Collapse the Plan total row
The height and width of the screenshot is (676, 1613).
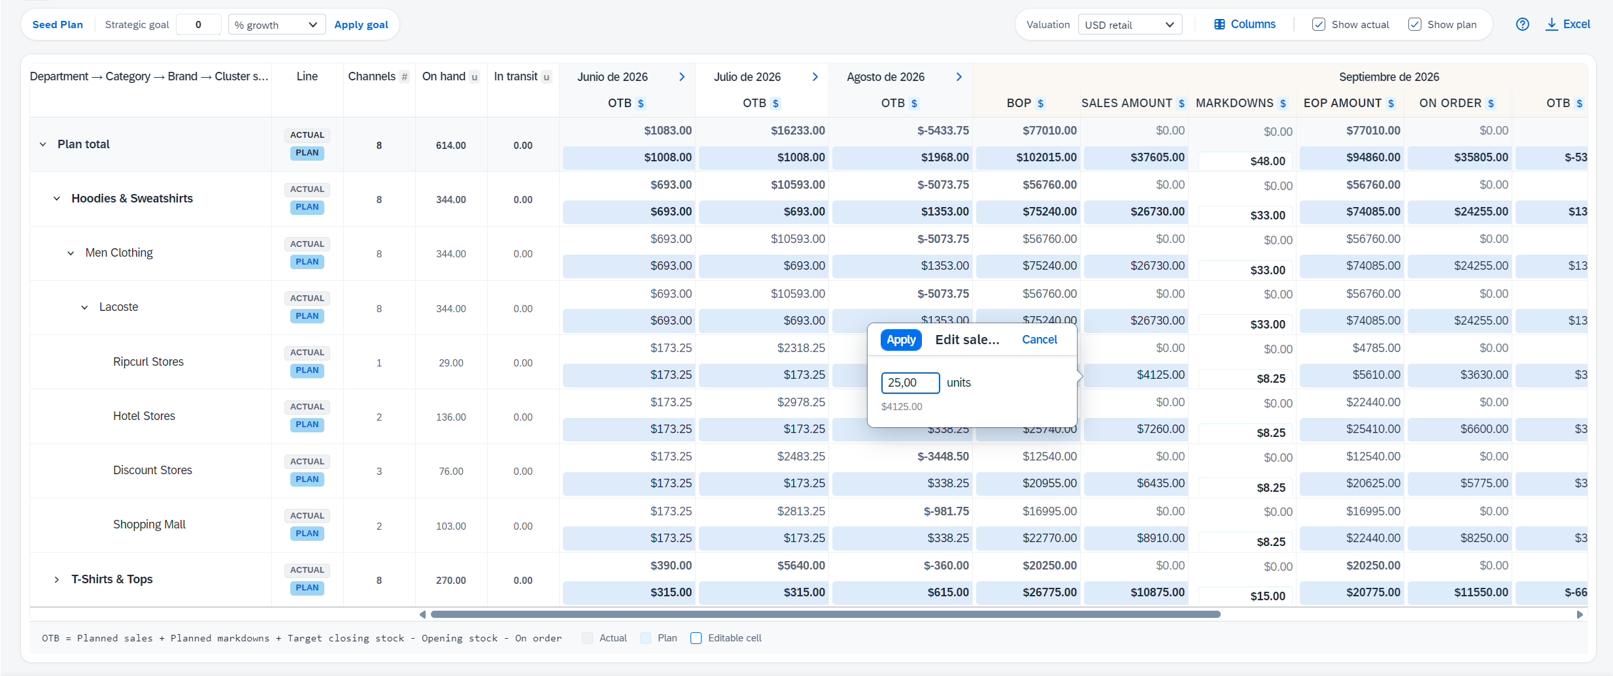click(43, 144)
